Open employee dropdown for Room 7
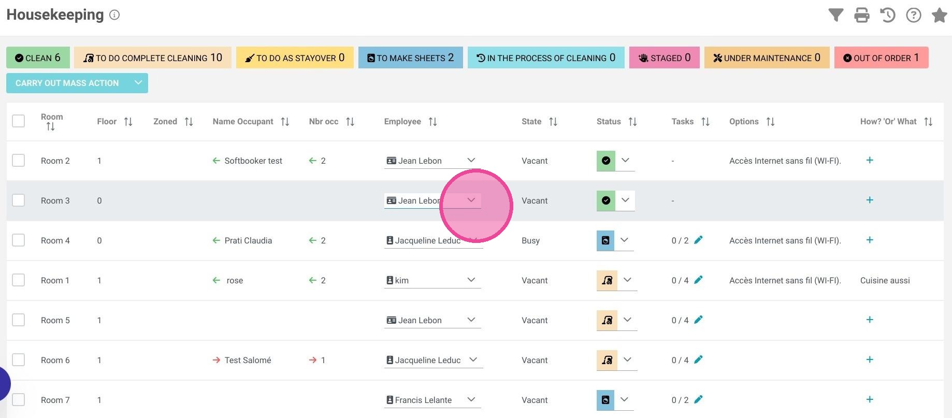Image resolution: width=952 pixels, height=418 pixels. click(x=432, y=400)
